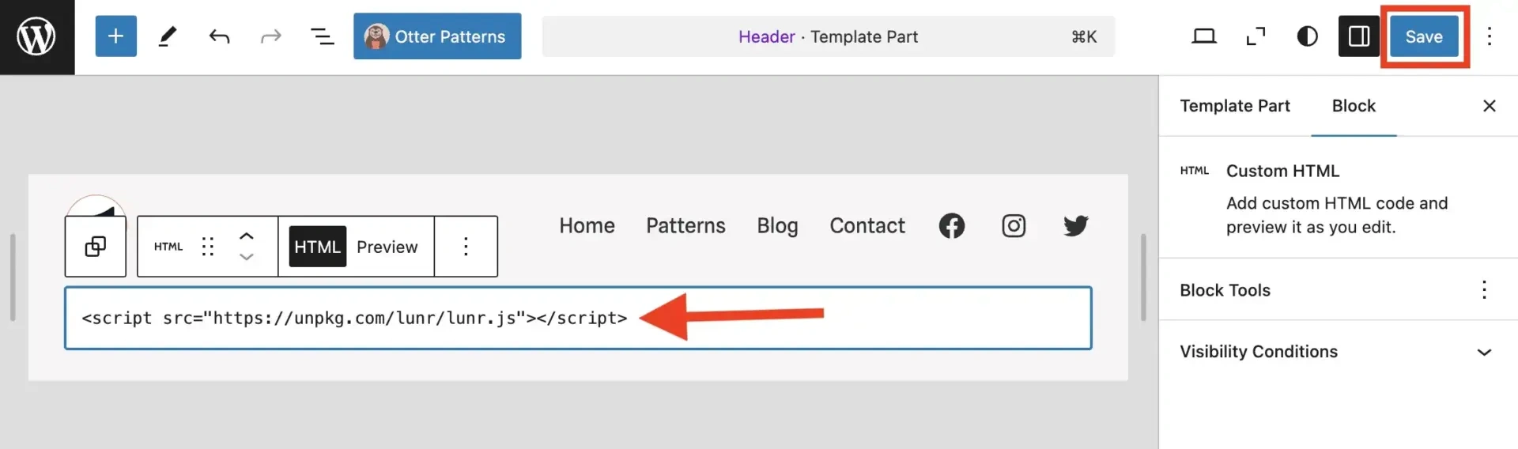Open the Otter Patterns library
The width and height of the screenshot is (1518, 449).
pyautogui.click(x=436, y=36)
